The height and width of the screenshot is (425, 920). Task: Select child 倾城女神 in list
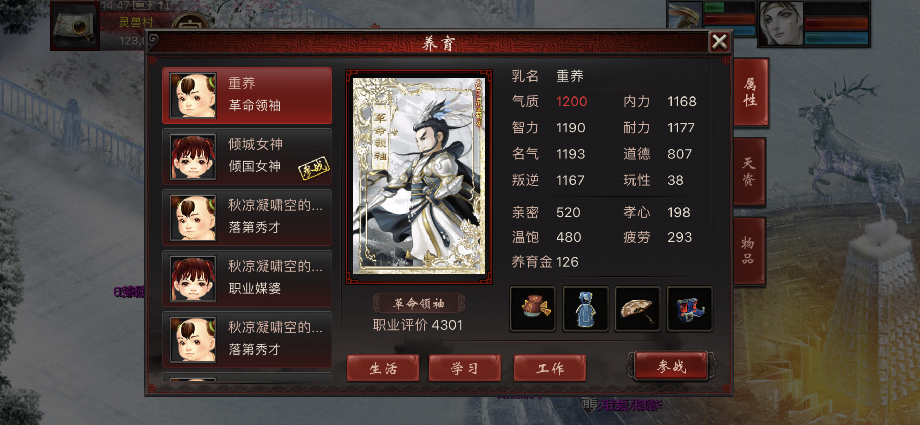(247, 156)
